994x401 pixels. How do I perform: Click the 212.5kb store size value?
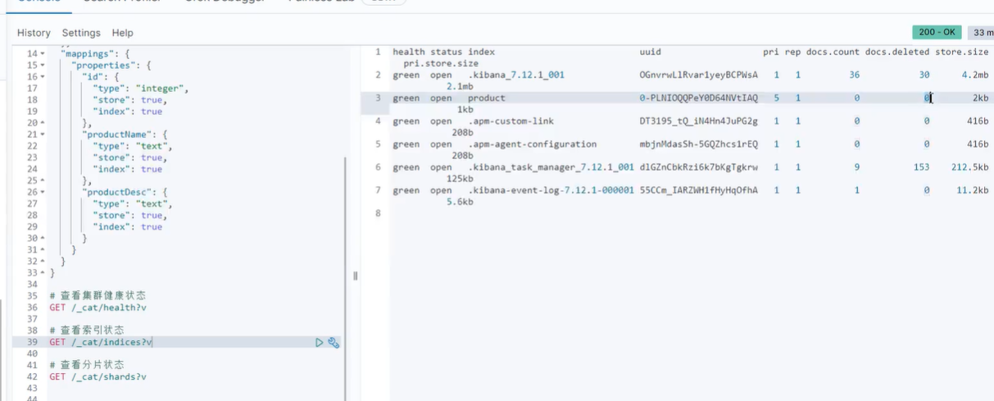[x=969, y=166]
